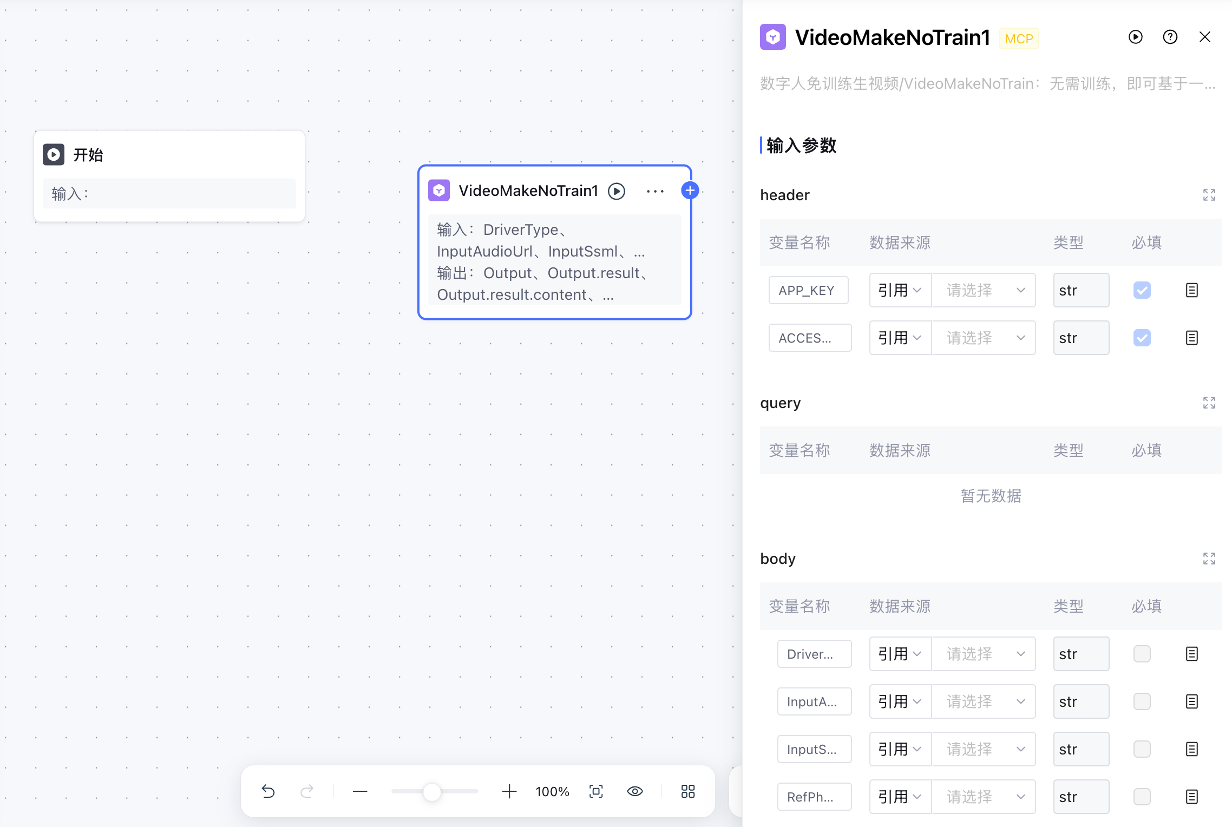
Task: Open the 请选择 dropdown for the ACCES... row
Action: [x=984, y=338]
